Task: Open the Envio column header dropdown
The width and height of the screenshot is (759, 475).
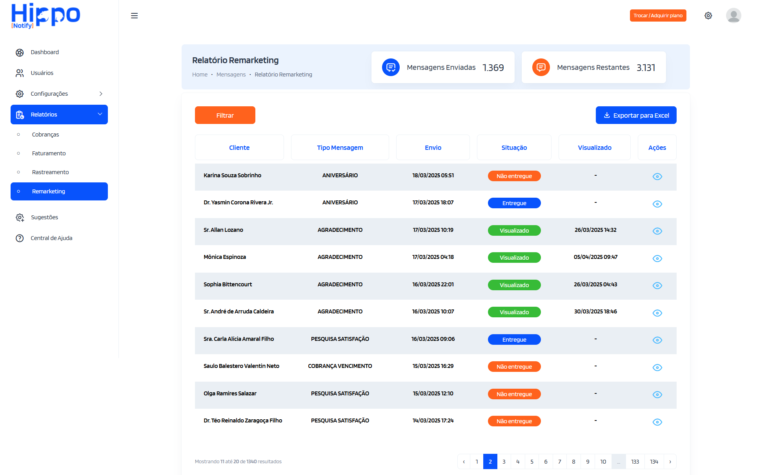Action: point(433,147)
